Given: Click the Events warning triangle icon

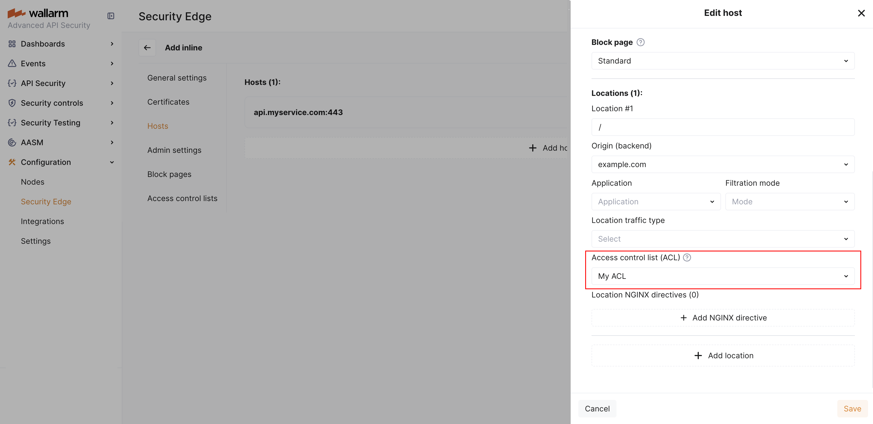Looking at the screenshot, I should [x=12, y=64].
